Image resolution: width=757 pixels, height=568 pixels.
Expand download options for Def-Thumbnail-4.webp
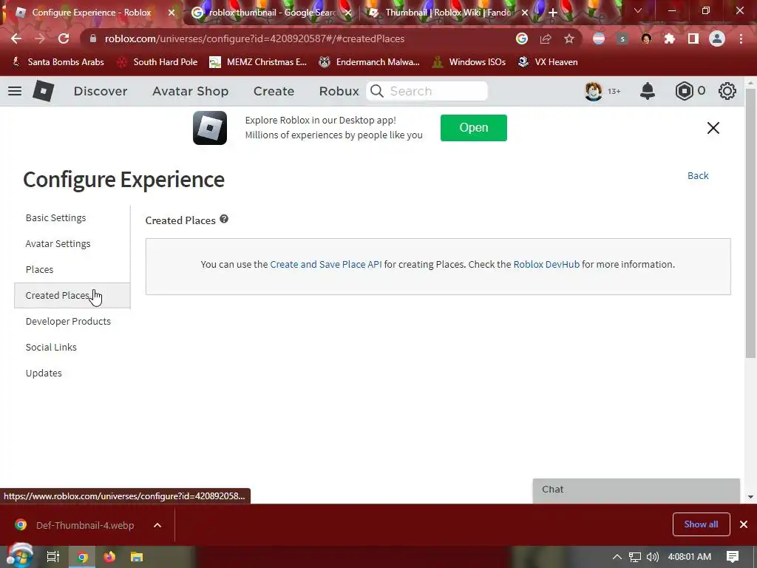tap(157, 525)
